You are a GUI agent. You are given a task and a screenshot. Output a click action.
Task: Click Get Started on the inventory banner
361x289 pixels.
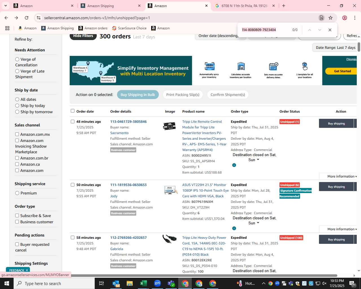(x=342, y=71)
